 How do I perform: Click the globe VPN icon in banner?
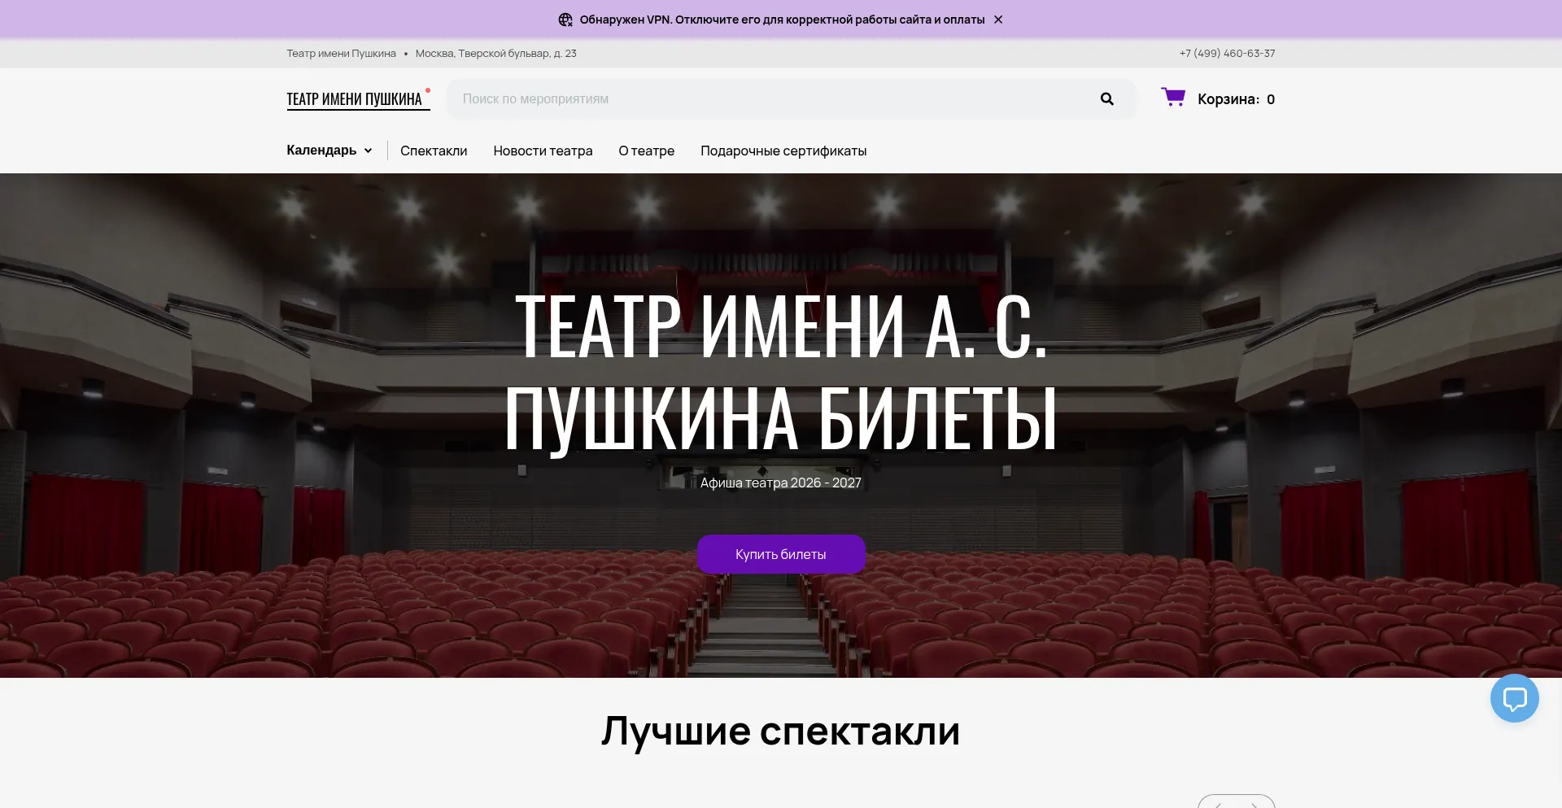[565, 20]
